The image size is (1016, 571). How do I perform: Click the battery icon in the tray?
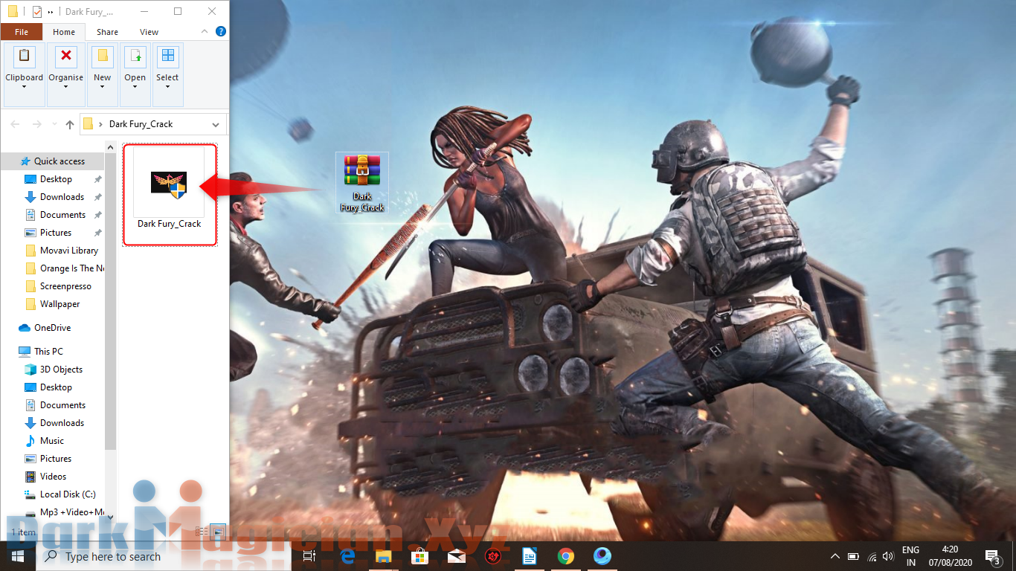pos(854,556)
